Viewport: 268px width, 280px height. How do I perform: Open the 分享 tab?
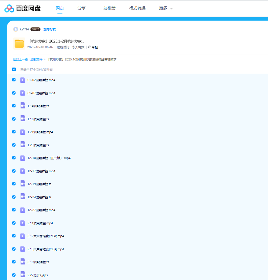point(82,8)
